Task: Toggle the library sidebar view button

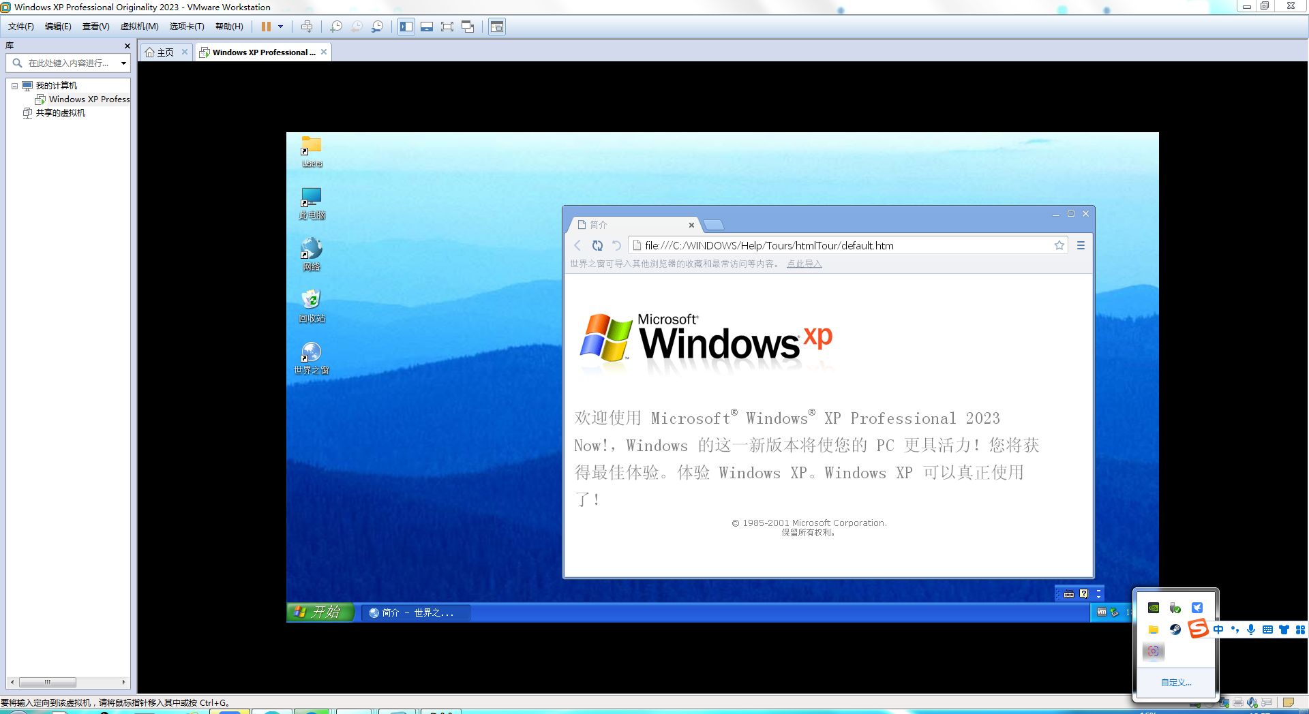Action: (x=406, y=27)
